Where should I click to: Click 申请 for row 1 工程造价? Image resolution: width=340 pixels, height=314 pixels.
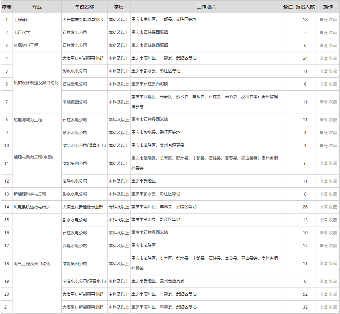(323, 20)
